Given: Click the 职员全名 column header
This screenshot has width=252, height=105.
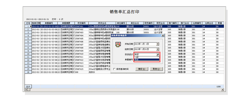Looking at the screenshot, I should (161, 23).
